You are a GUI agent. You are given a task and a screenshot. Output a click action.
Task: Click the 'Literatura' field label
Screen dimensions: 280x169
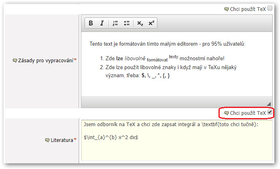pyautogui.click(x=62, y=140)
